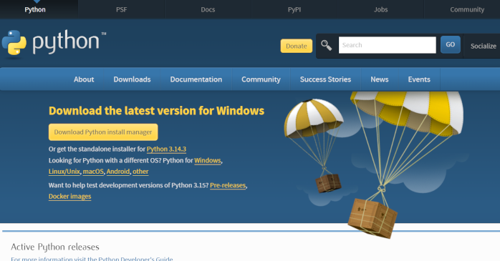Open the Socialize menu
500x261 pixels.
[483, 46]
